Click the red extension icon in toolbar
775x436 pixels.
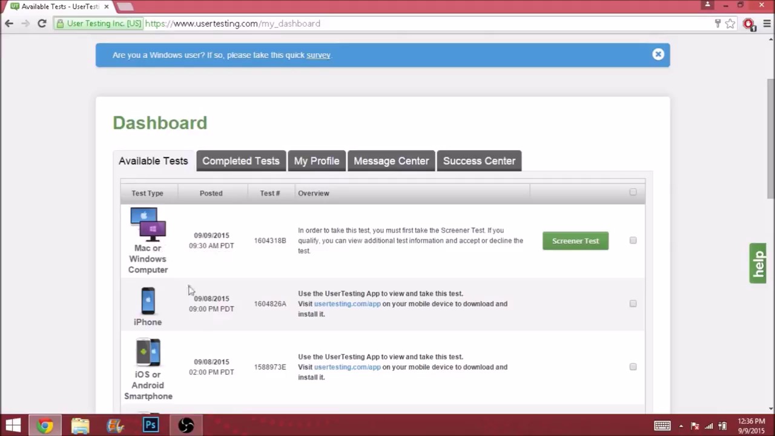pos(749,24)
